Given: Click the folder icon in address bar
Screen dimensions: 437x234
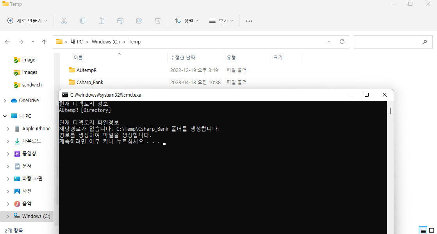Looking at the screenshot, I should (x=59, y=41).
